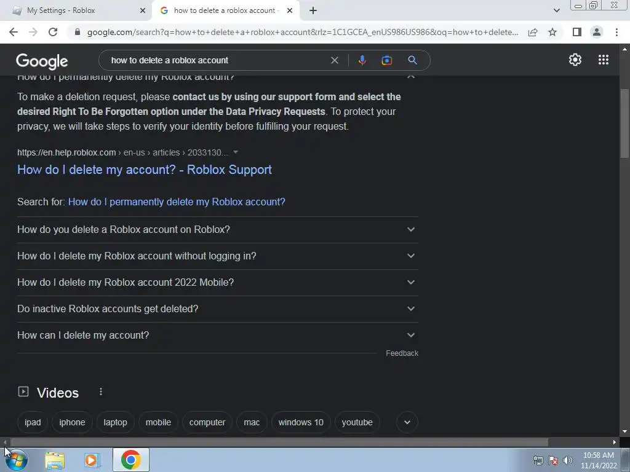Go forward to the next page
This screenshot has width=630, height=472.
pos(33,32)
